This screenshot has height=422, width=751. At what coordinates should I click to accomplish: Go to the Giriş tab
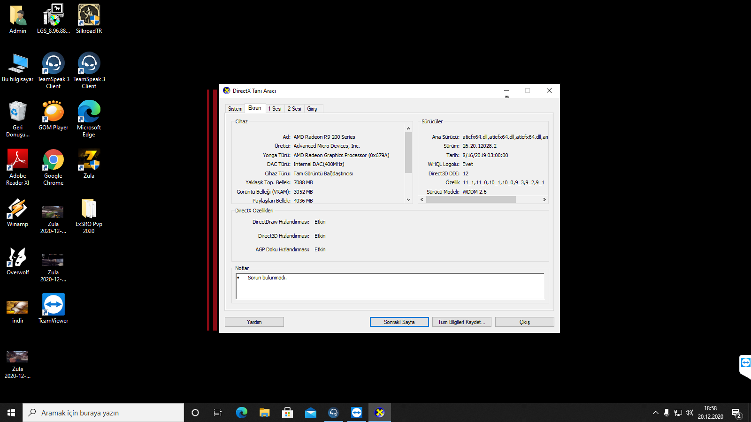tap(312, 109)
